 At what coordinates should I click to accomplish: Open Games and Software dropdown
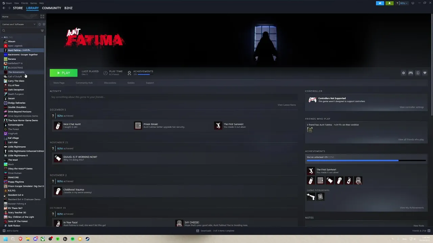[19, 24]
